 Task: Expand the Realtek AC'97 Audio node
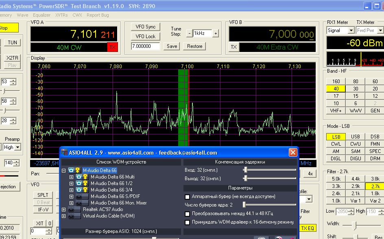click(x=63, y=209)
